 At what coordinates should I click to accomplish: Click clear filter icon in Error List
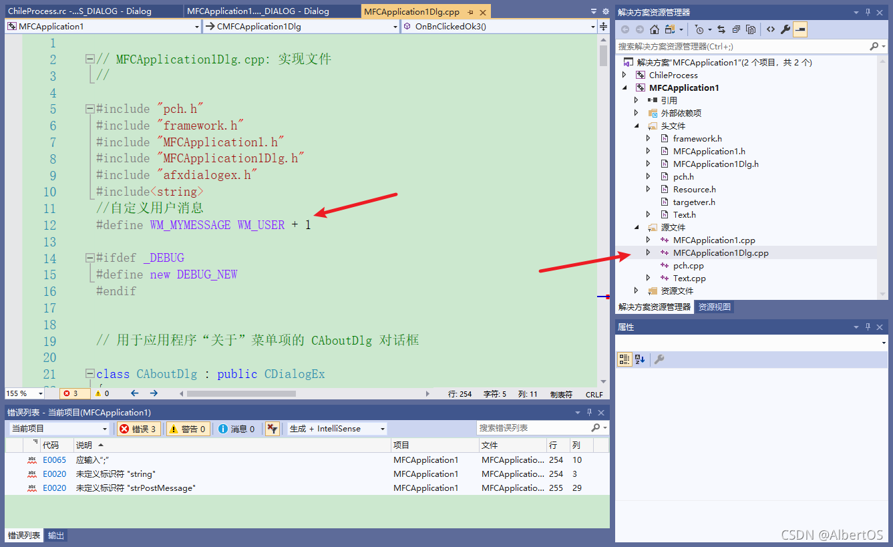click(x=273, y=429)
